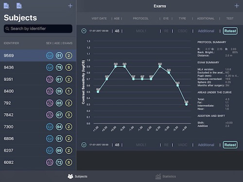Expand the VADC exam row
Screen dimensions: 243x182
[x=84, y=145]
